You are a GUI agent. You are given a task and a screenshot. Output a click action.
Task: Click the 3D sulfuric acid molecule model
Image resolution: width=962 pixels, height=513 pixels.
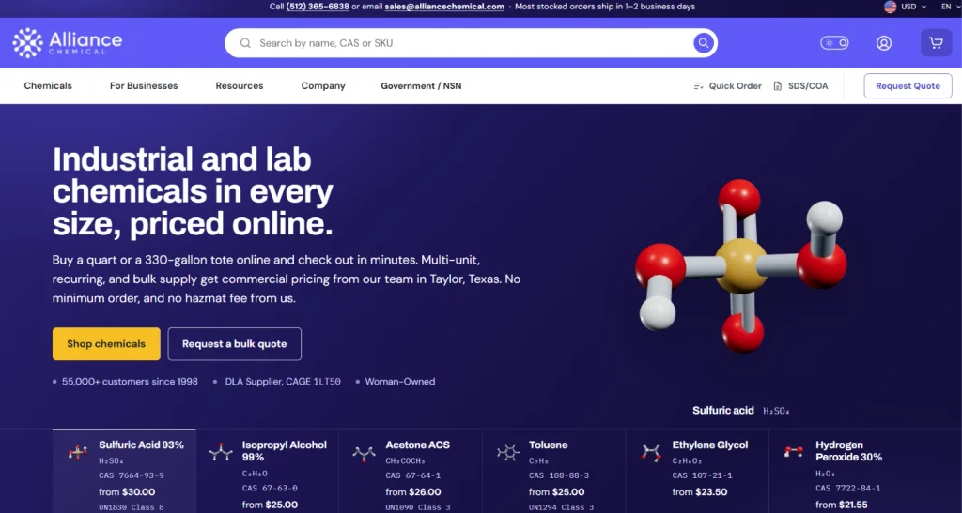pos(741,265)
